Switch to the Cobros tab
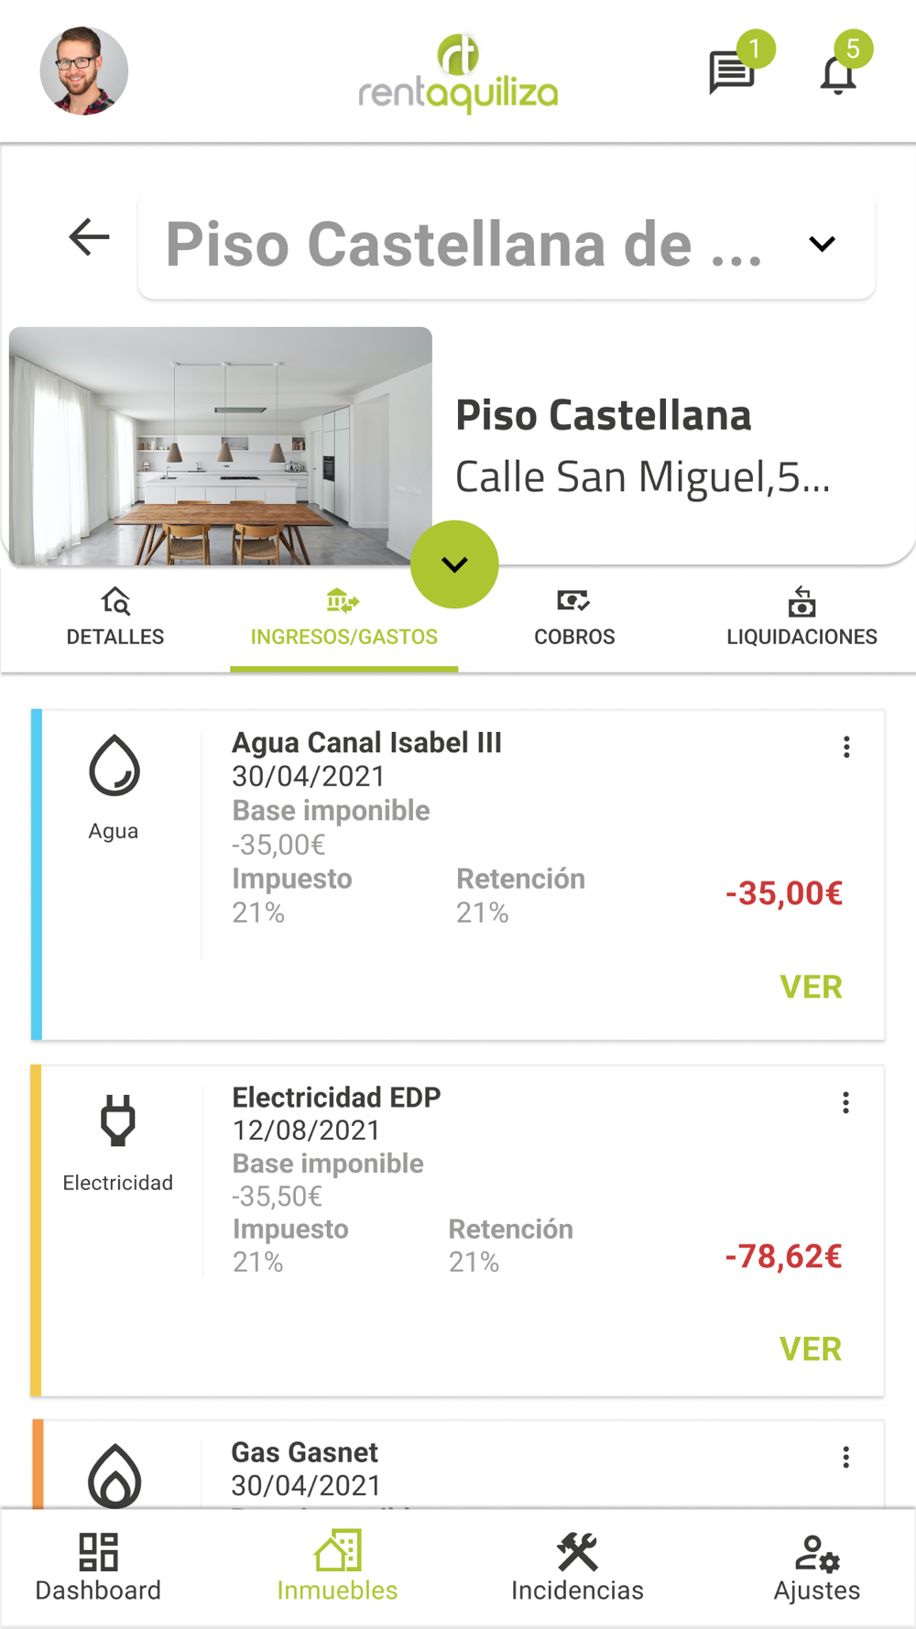This screenshot has width=916, height=1629. 574,618
